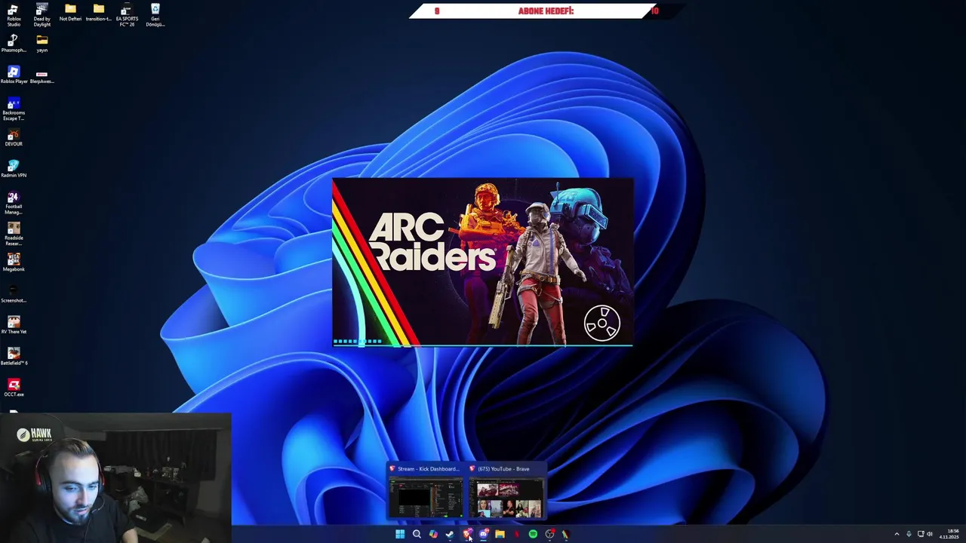
Task: Launch Battlefield 6 from the desktop
Action: click(x=14, y=357)
